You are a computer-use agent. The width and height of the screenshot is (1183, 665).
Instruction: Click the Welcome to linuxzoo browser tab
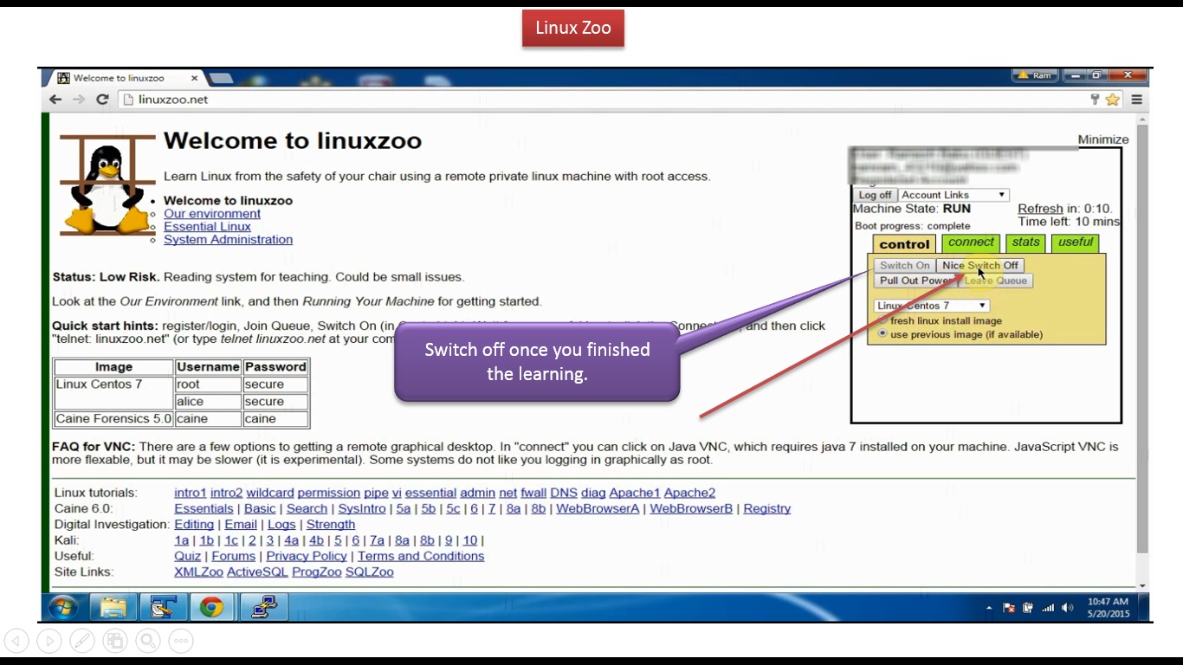tap(126, 78)
